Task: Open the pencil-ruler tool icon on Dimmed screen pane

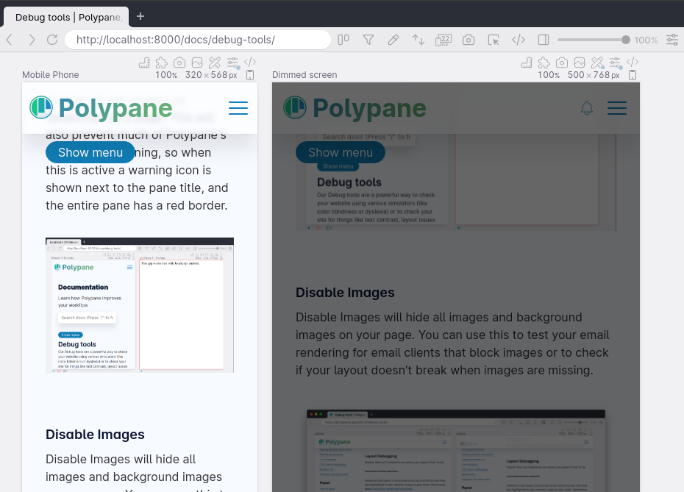Action: [597, 63]
